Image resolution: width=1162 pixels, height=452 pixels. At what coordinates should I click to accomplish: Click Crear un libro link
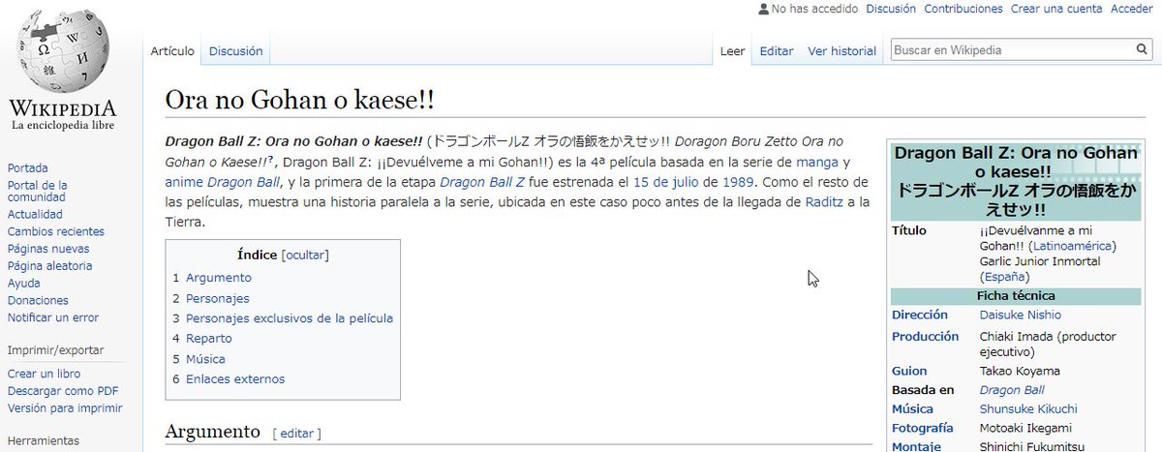[44, 374]
